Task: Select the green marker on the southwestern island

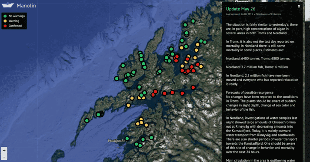Action: click(x=87, y=120)
